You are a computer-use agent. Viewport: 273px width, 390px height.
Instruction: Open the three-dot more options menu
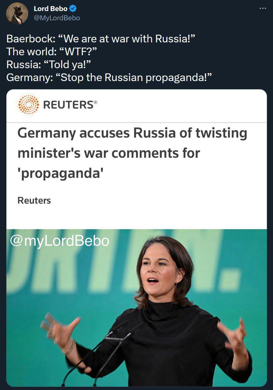(x=263, y=8)
